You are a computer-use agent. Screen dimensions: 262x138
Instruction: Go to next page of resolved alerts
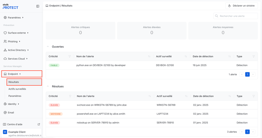tap(253, 132)
